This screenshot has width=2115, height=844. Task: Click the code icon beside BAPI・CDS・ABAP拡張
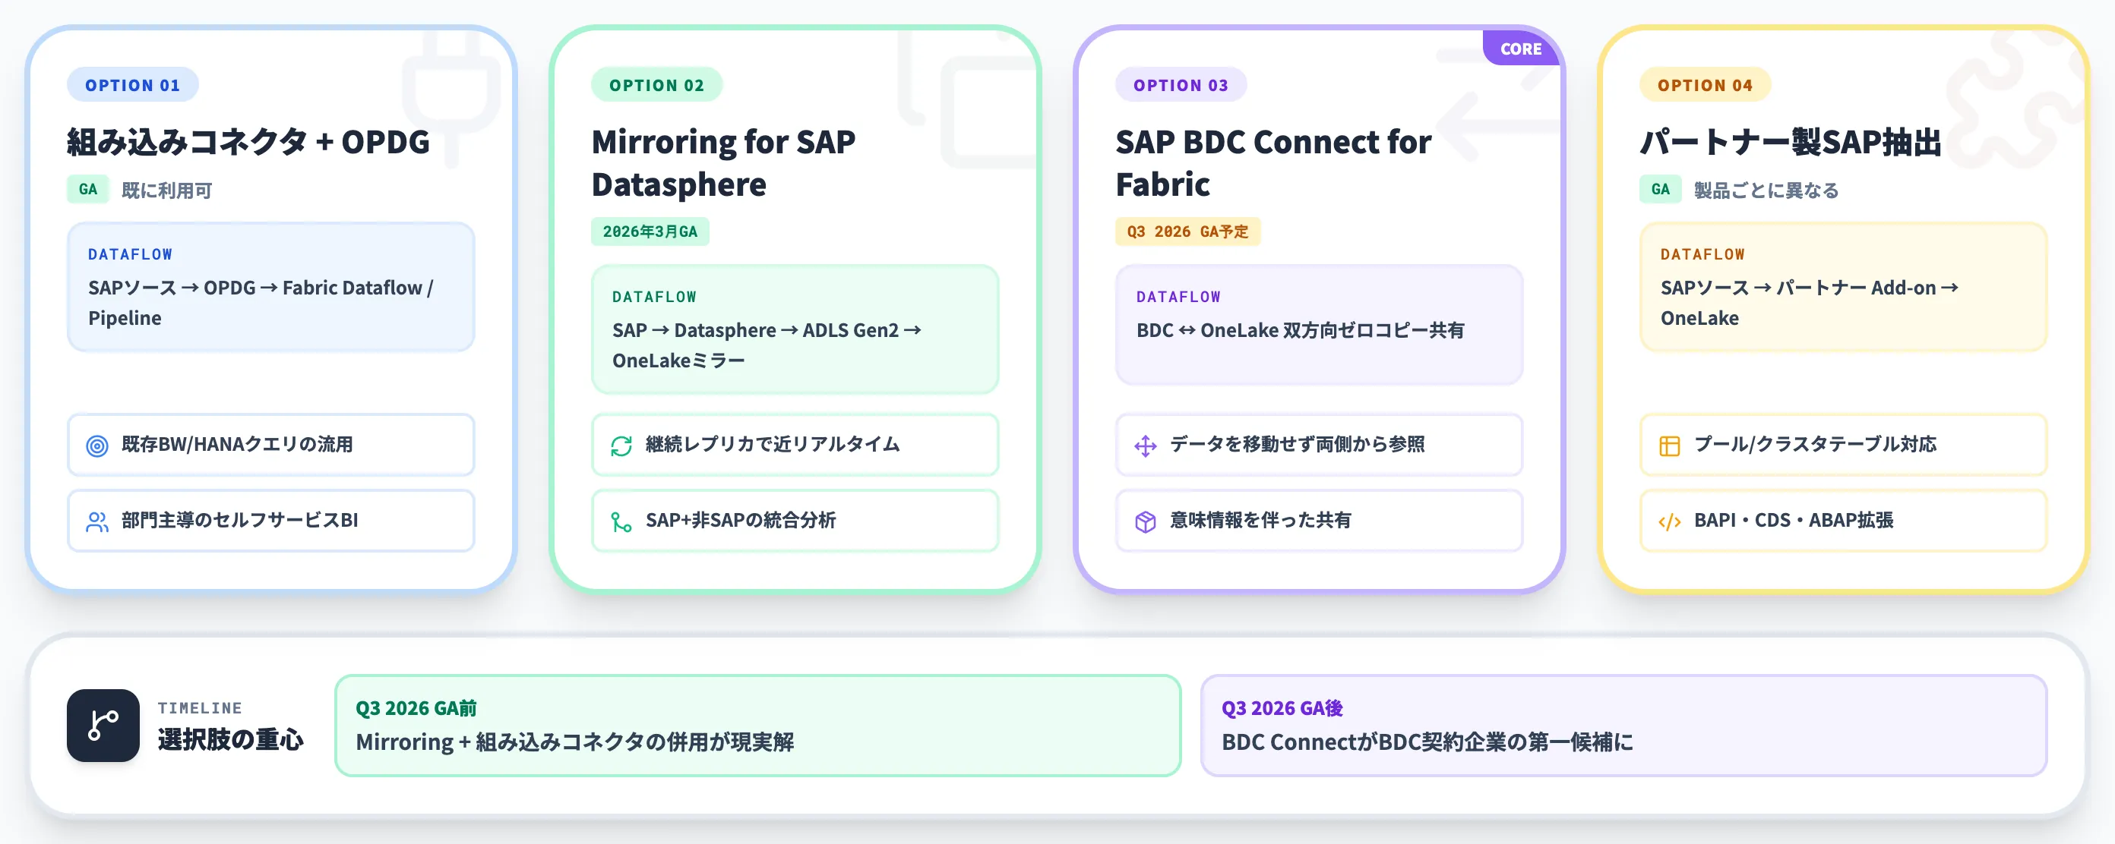1669,521
